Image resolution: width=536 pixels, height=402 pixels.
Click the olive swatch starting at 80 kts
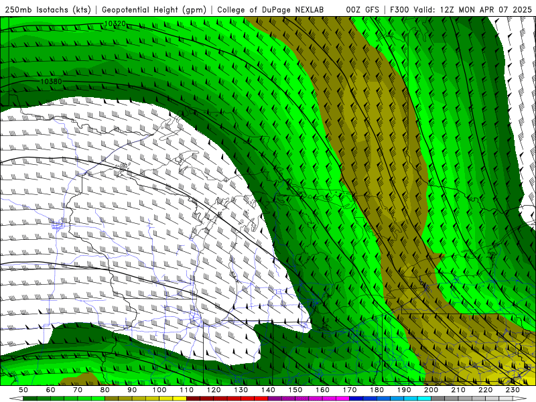click(x=112, y=399)
